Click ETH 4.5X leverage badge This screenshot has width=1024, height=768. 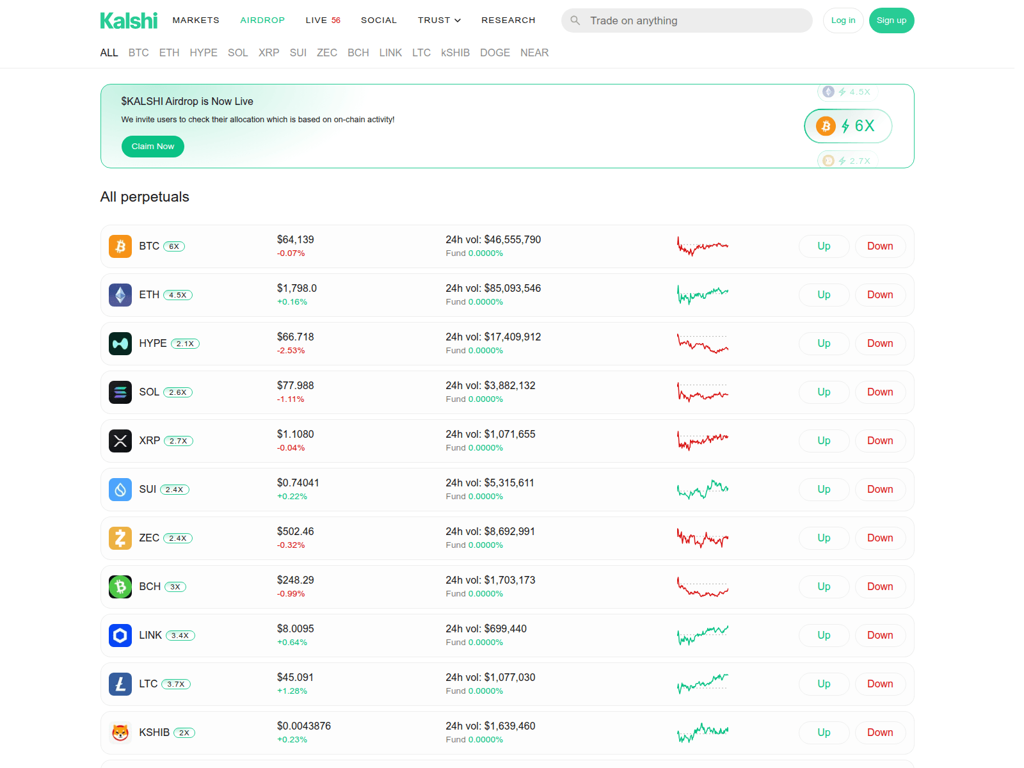coord(178,295)
